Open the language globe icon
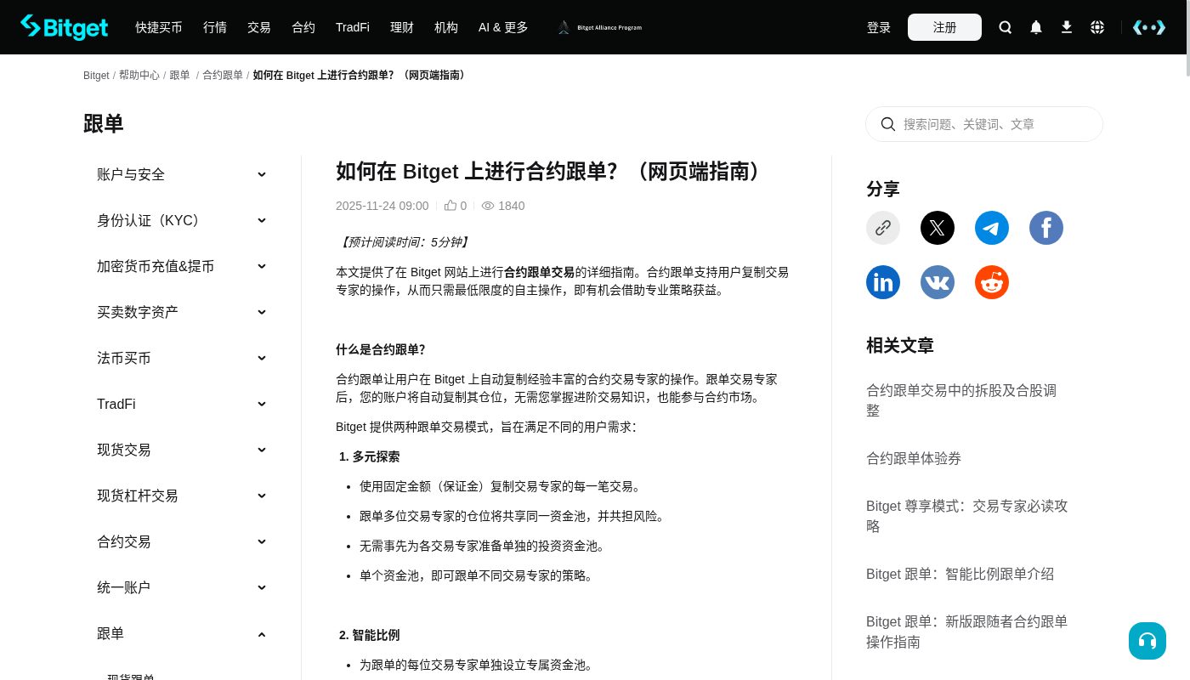Image resolution: width=1190 pixels, height=680 pixels. click(x=1097, y=27)
